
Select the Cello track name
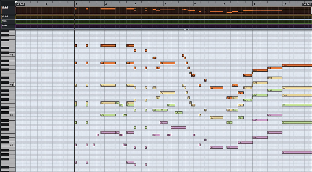point(4,25)
